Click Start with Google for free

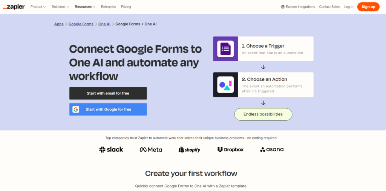(108, 109)
